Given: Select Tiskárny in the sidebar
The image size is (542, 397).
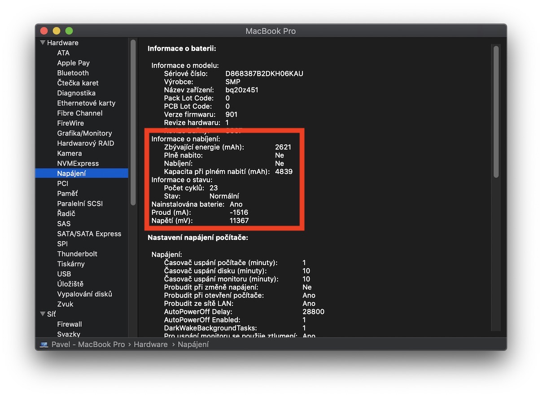Looking at the screenshot, I should 71,264.
